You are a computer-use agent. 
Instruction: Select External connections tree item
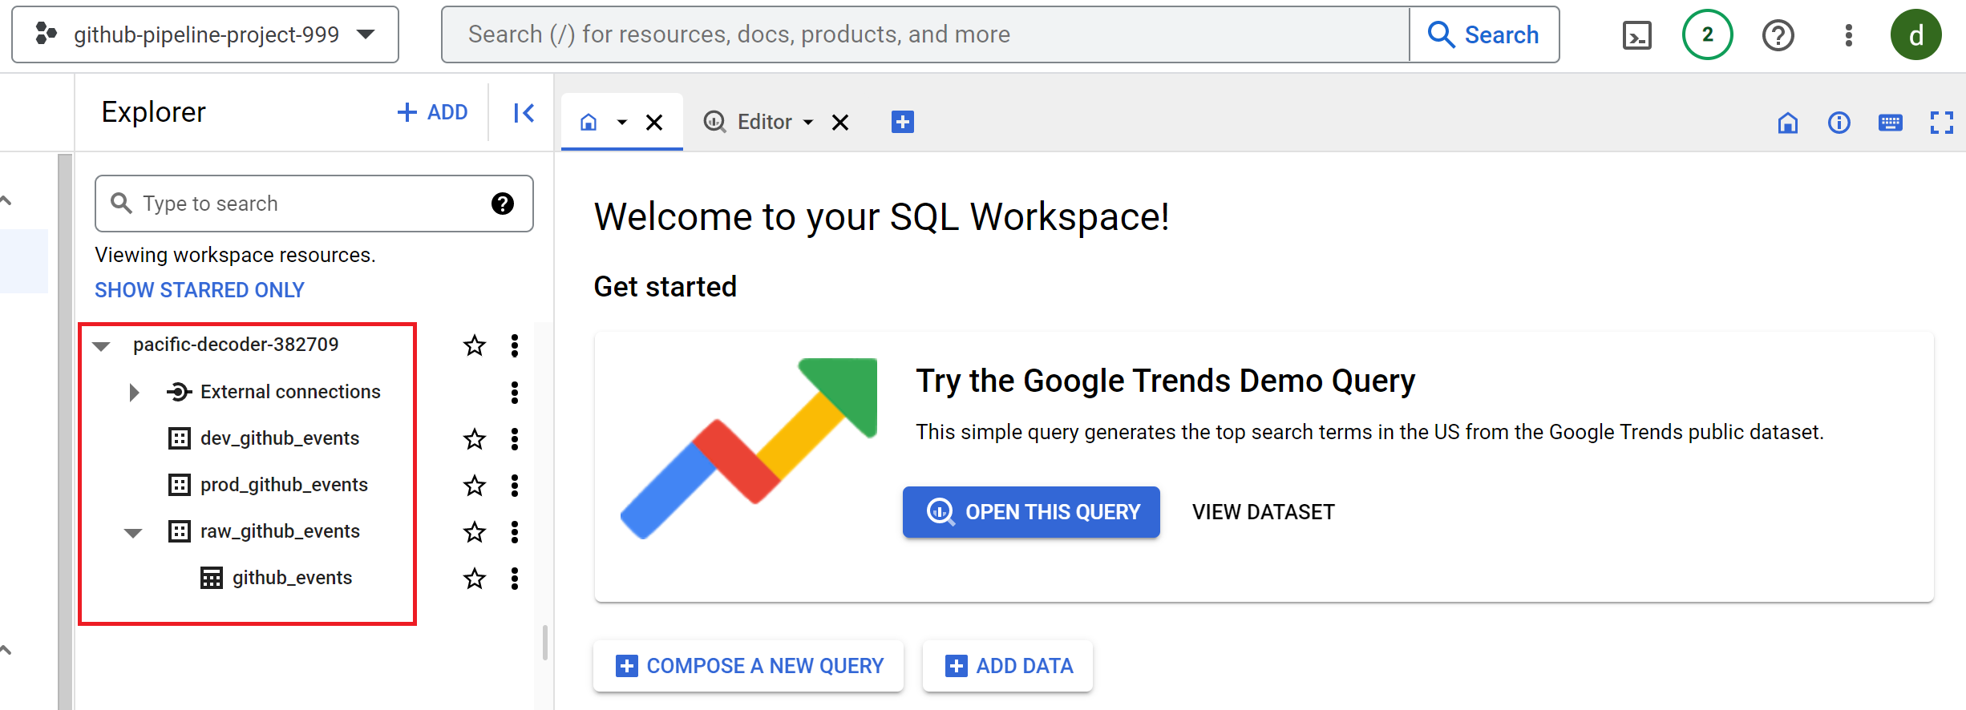pos(290,392)
